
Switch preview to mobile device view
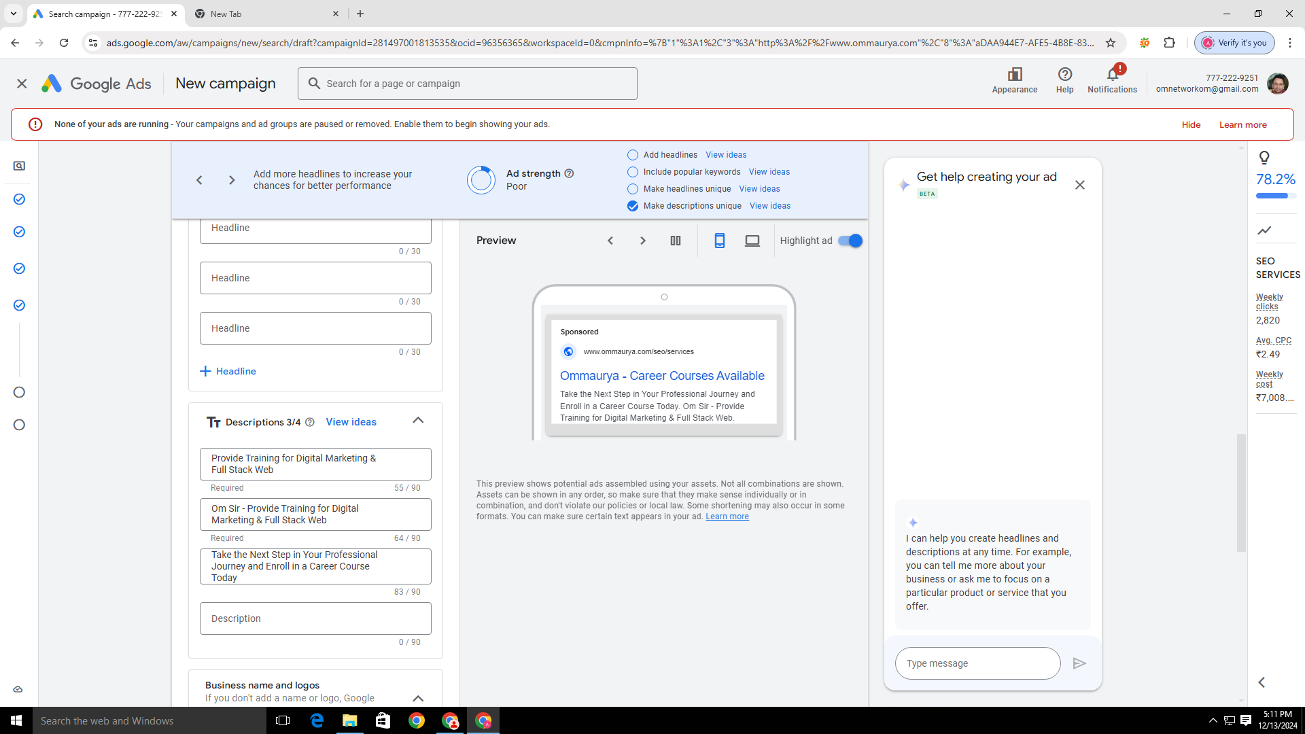(x=720, y=241)
